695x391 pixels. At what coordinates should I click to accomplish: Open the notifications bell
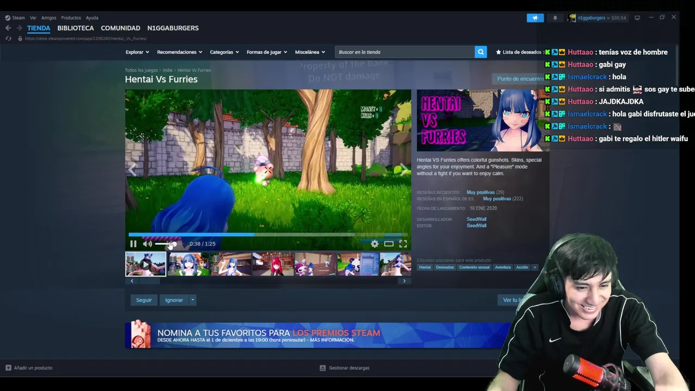(x=555, y=18)
